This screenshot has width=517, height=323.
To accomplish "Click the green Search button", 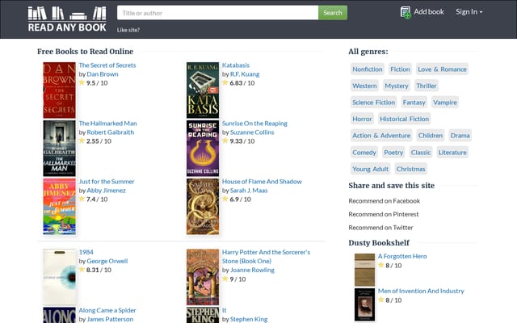I will point(333,13).
